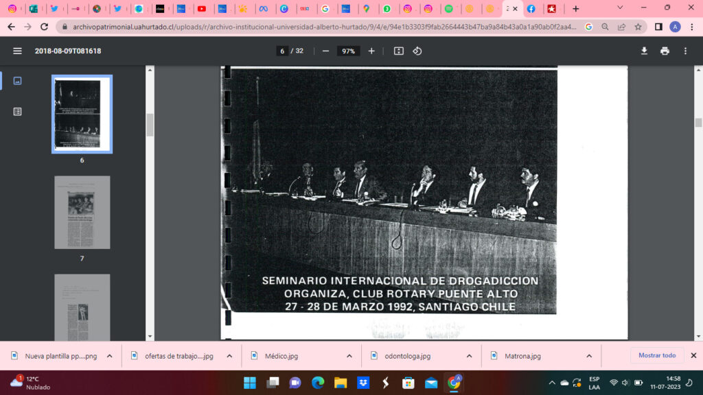Screen dimensions: 703x395
Task: Click the 97% zoom level field
Action: [348, 51]
